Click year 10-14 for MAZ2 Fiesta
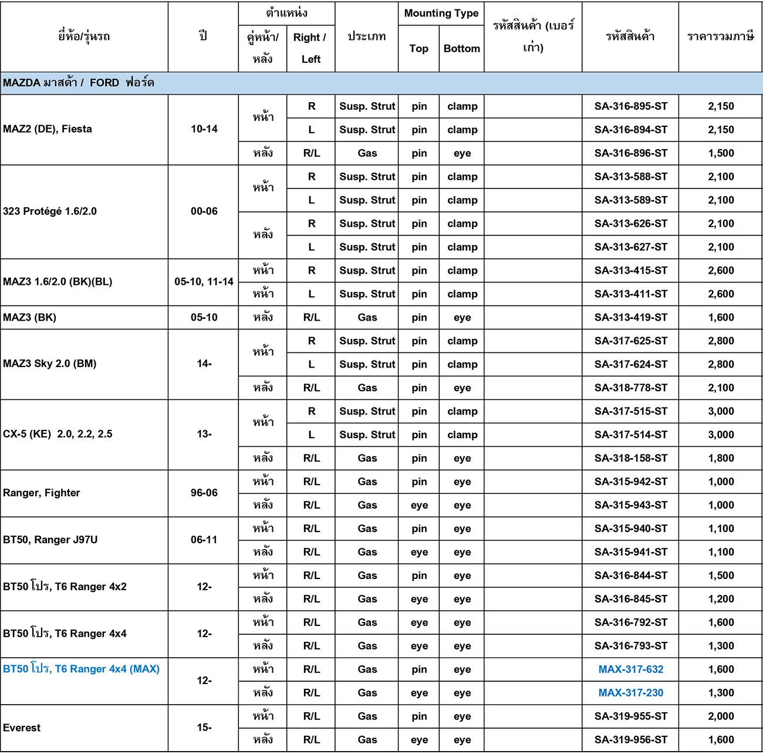Screen dimensions: 763x754 (x=204, y=129)
